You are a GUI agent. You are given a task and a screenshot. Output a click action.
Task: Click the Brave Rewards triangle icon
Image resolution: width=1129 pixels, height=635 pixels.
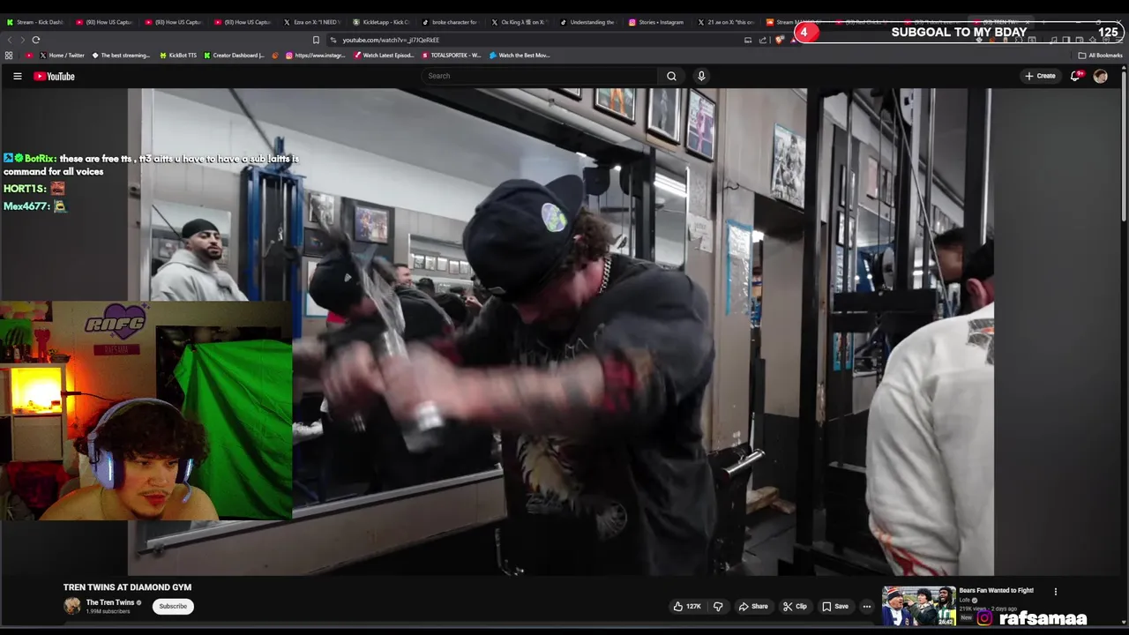[x=793, y=40]
